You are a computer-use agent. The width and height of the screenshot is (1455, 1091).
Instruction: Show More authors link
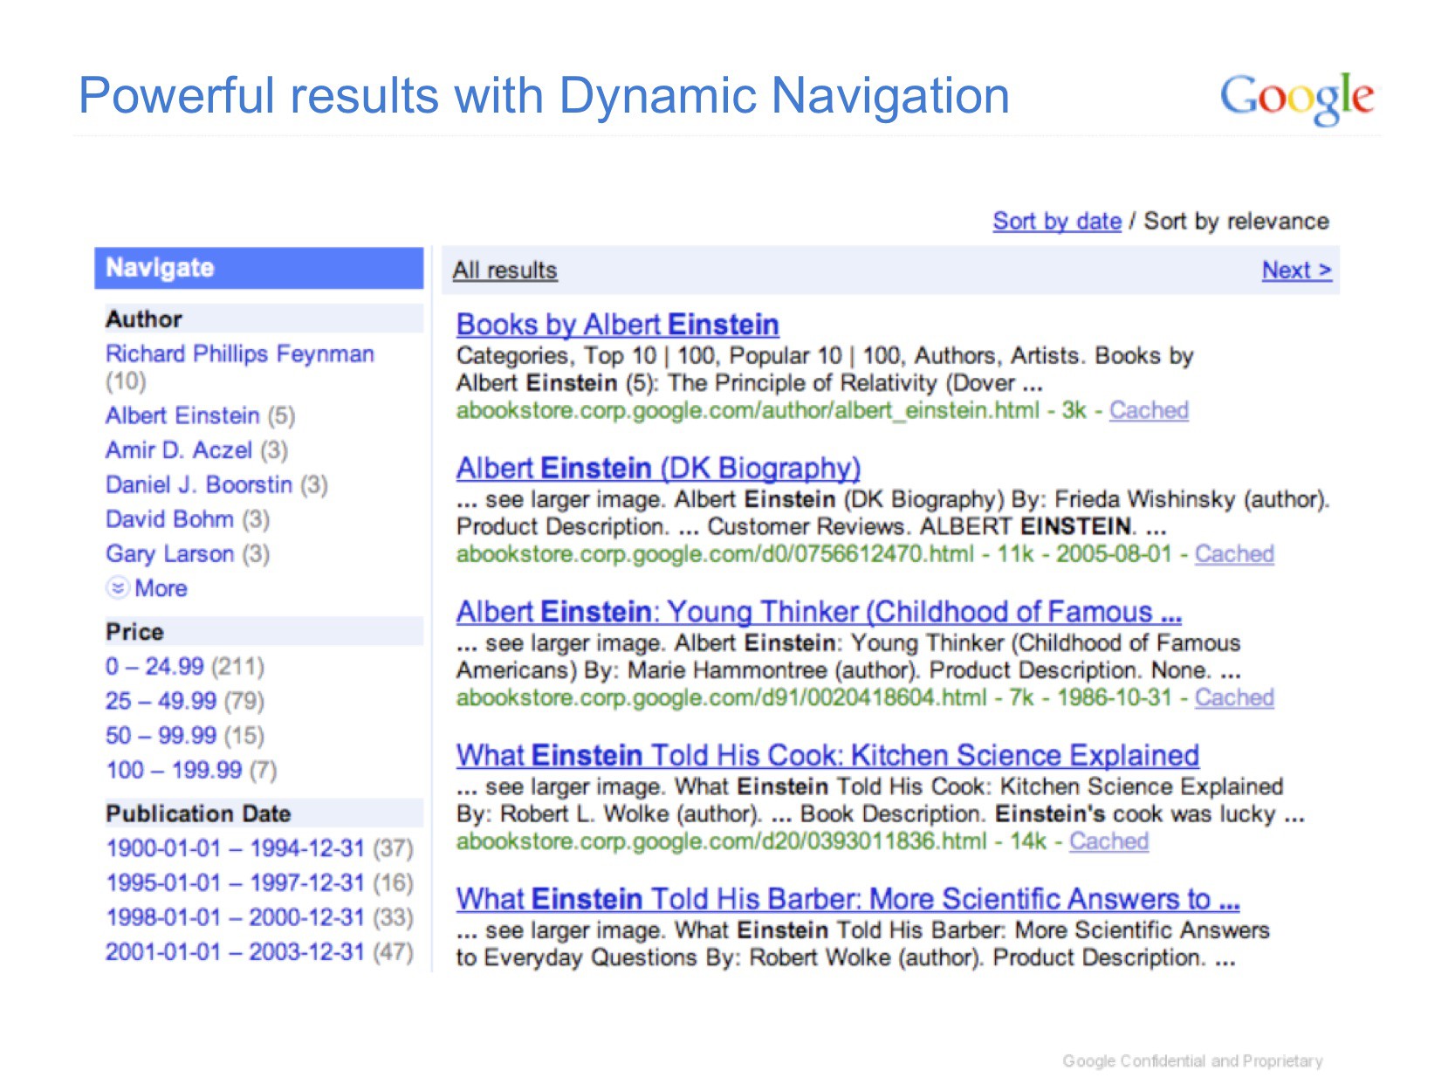click(161, 588)
